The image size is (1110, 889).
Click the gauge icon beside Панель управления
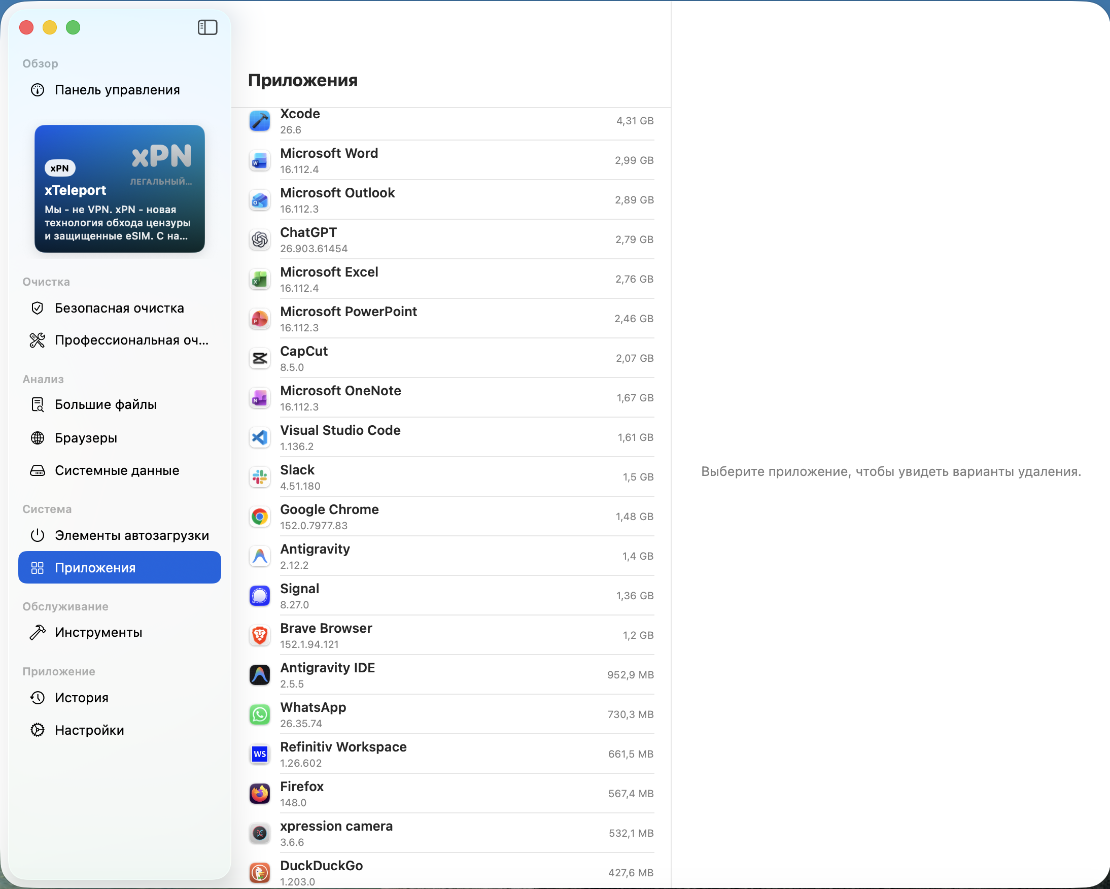[x=38, y=90]
